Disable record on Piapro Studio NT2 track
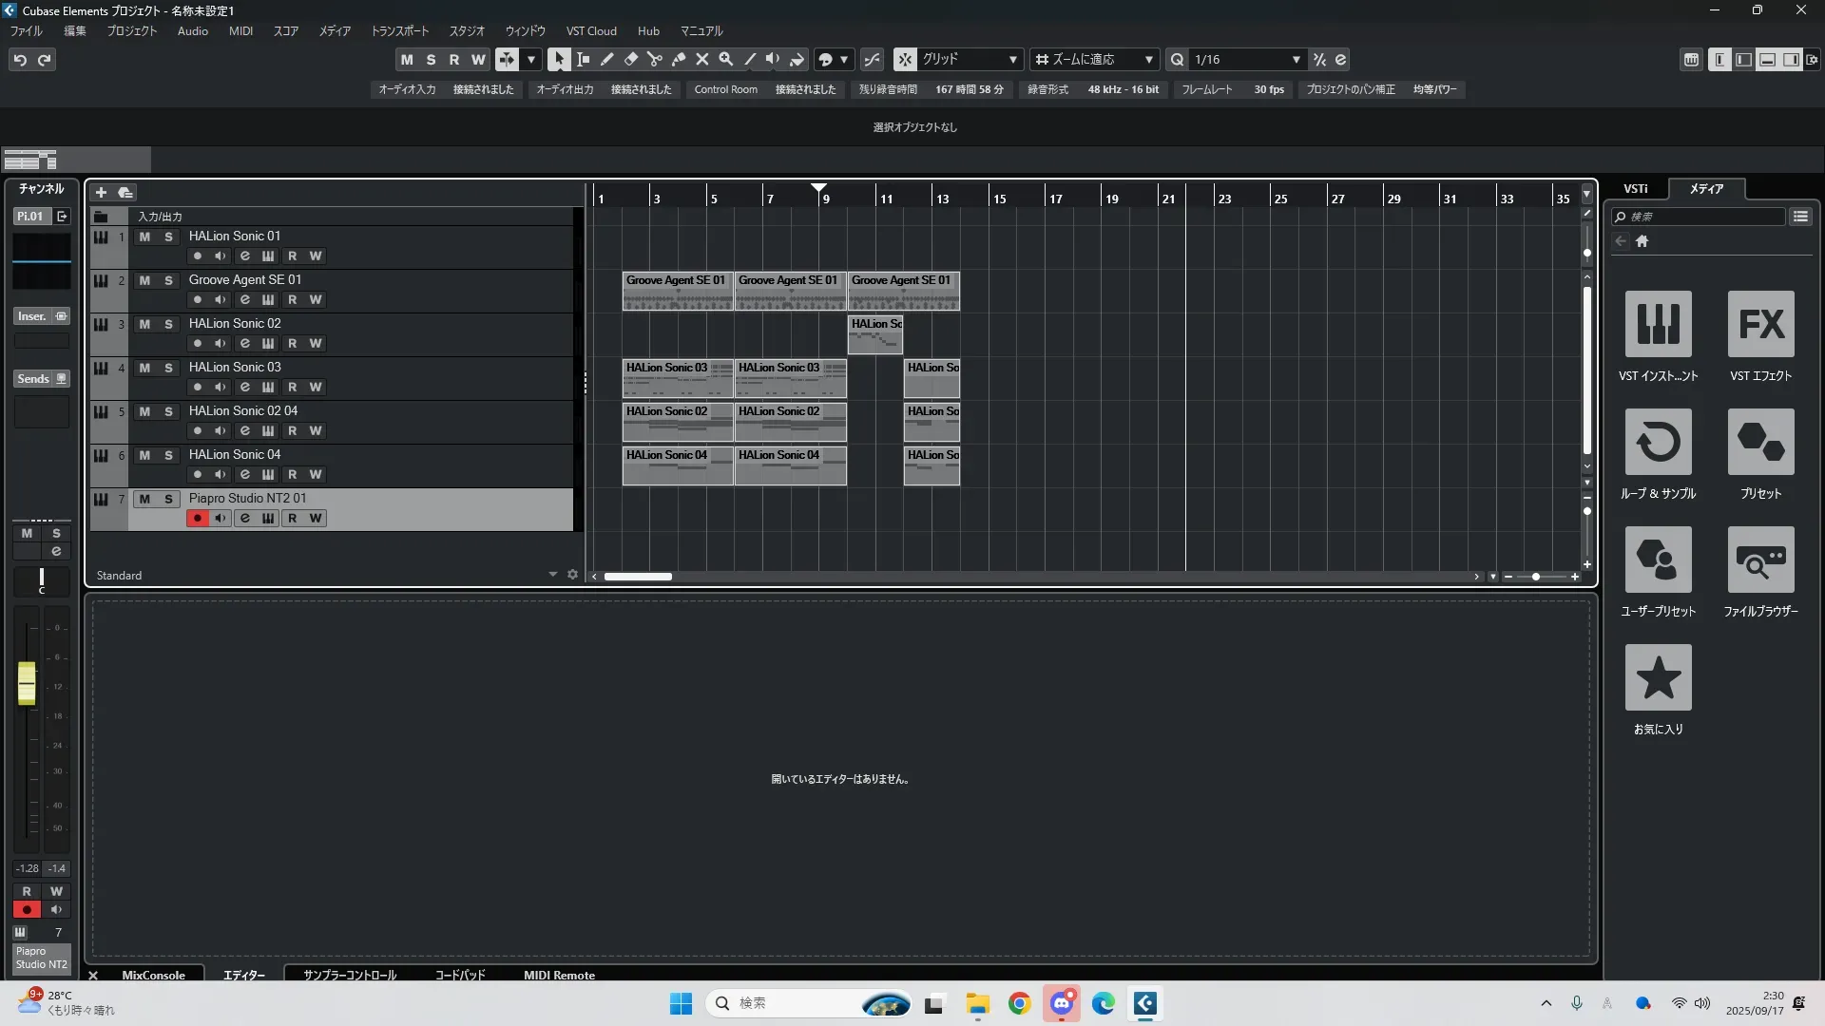Screen dimensions: 1825x1026 point(198,518)
